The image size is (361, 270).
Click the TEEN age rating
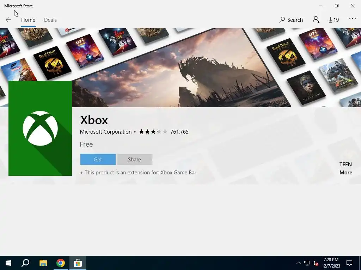[x=345, y=165]
